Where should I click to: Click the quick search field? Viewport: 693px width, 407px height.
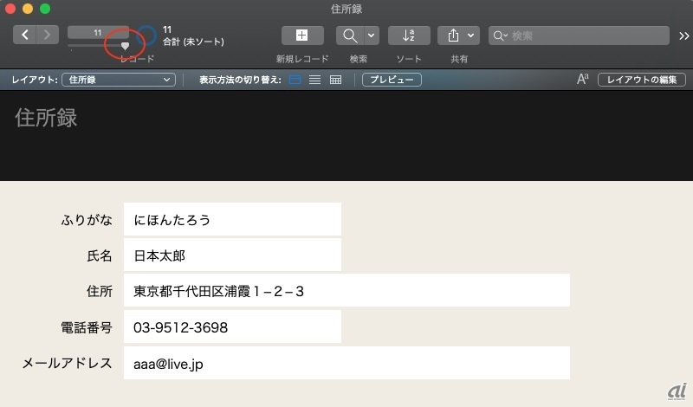[586, 36]
